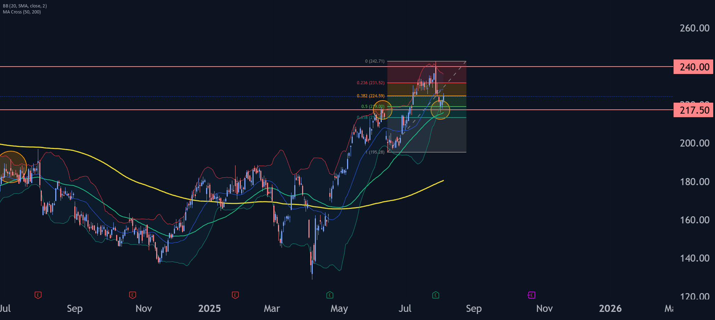Select the red earnings marker after 2025 label
The width and height of the screenshot is (715, 320).
235,295
